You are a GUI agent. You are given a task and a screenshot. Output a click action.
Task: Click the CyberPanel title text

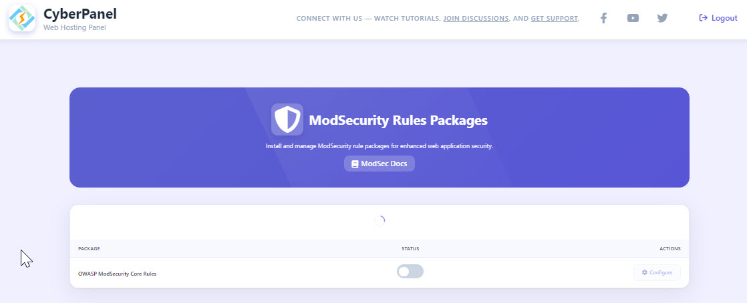click(x=80, y=14)
